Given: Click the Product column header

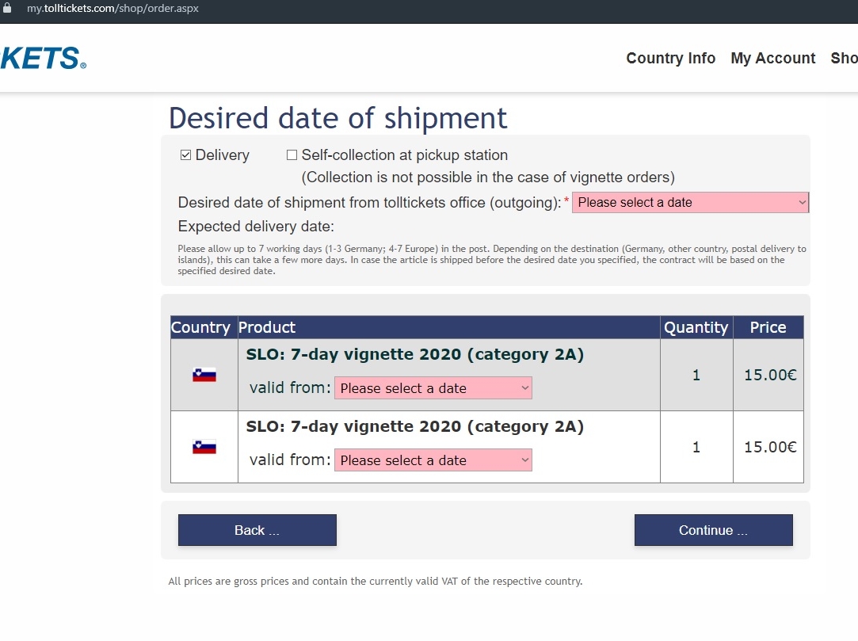Looking at the screenshot, I should pyautogui.click(x=267, y=328).
